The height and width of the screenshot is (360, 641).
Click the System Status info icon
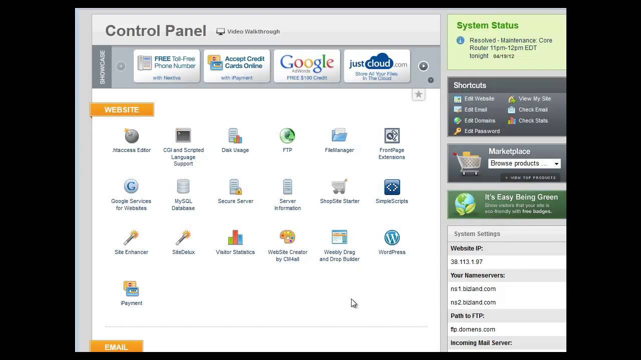point(461,40)
